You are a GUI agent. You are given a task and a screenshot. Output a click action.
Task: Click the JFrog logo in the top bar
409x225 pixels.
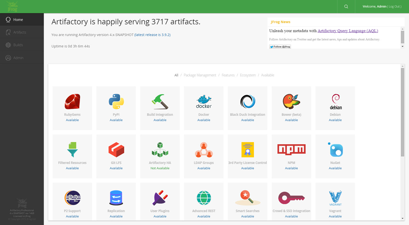12,6
